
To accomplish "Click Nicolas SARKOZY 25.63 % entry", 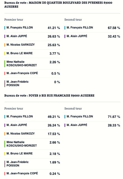I will 32,45.
